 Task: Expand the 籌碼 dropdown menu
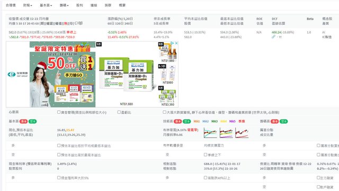point(64,5)
